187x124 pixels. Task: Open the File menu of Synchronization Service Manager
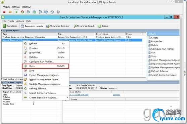(4, 21)
